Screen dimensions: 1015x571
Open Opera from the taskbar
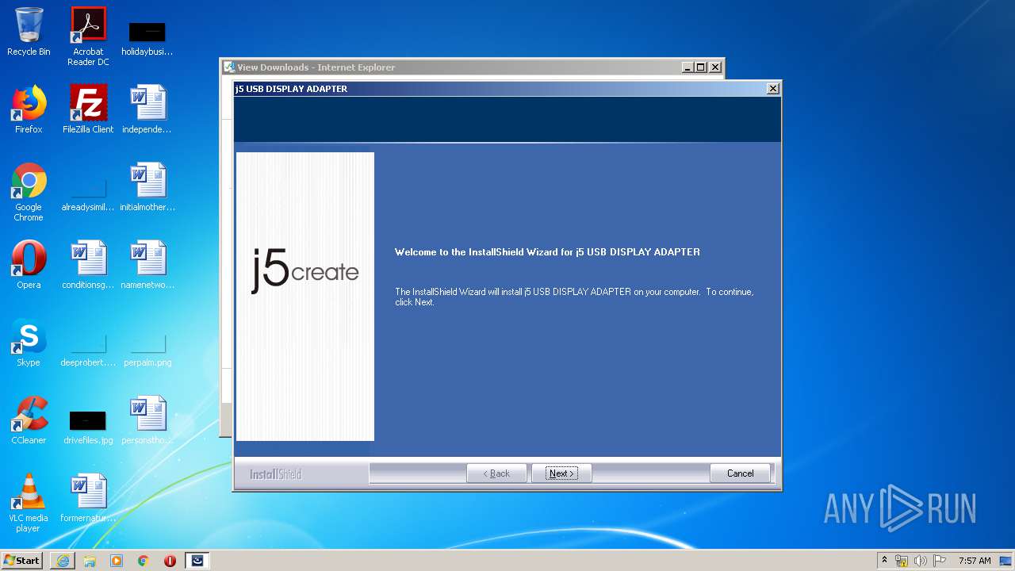pos(170,561)
